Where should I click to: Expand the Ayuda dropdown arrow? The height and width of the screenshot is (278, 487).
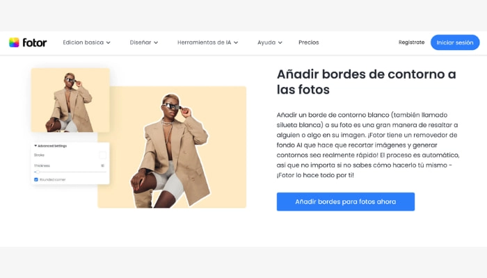click(x=280, y=42)
